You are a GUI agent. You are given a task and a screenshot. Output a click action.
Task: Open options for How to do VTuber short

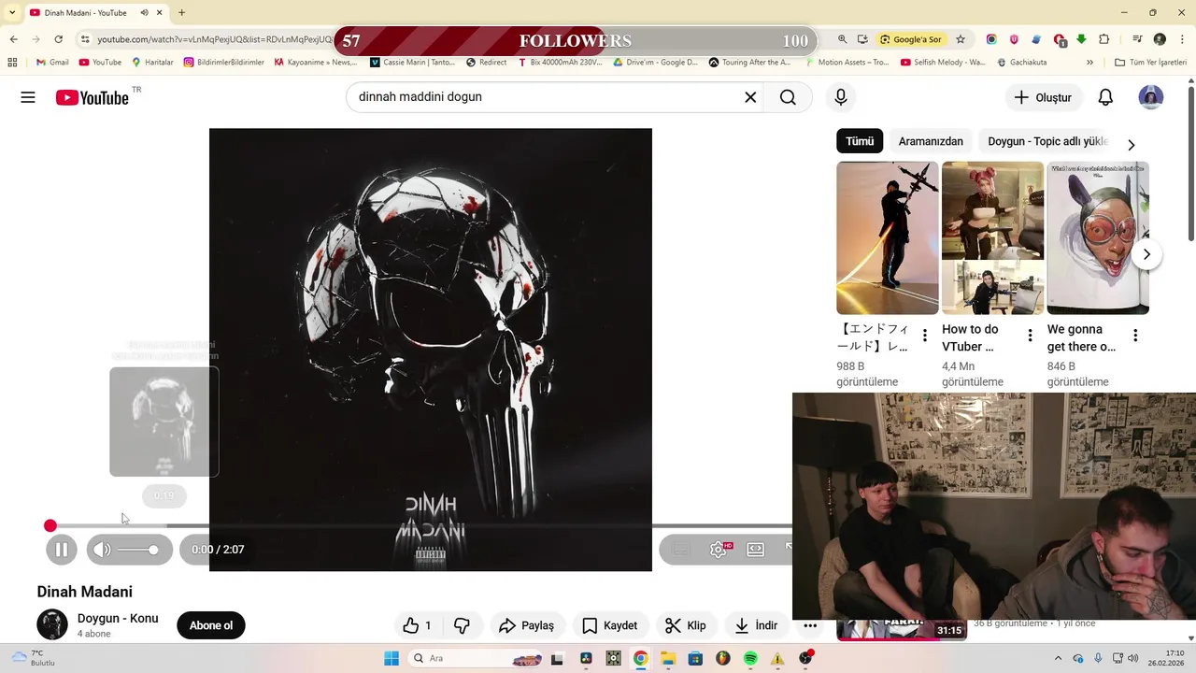1030,336
